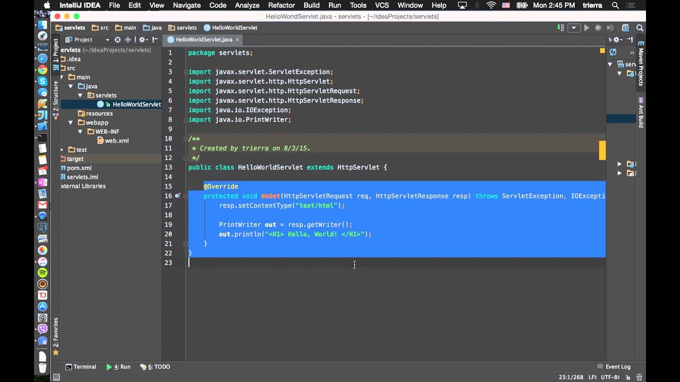Open the run configuration dropdown
680x382 pixels.
pos(573,28)
